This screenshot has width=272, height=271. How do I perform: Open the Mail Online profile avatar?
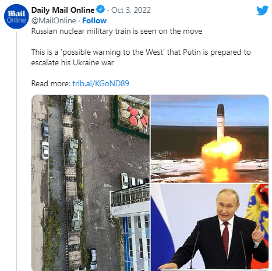pos(16,16)
